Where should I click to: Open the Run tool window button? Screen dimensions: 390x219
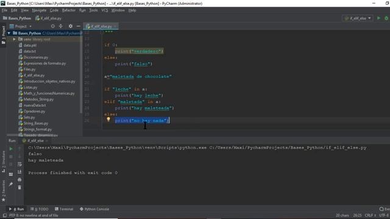coord(16,209)
